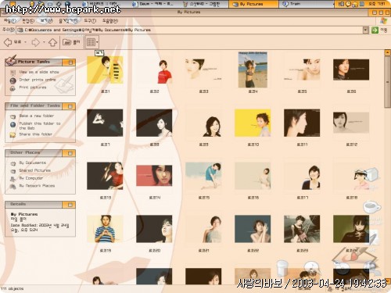Go up one folder level
Viewport: 391px width, 293px height.
53,42
